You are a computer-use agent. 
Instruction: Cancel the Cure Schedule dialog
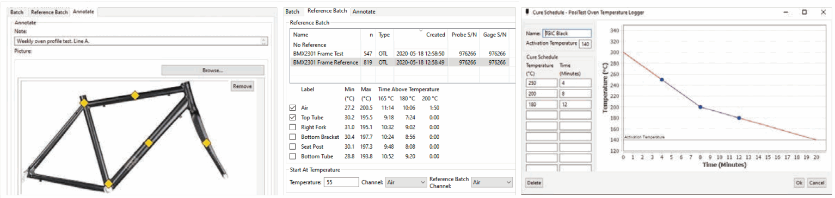click(816, 183)
